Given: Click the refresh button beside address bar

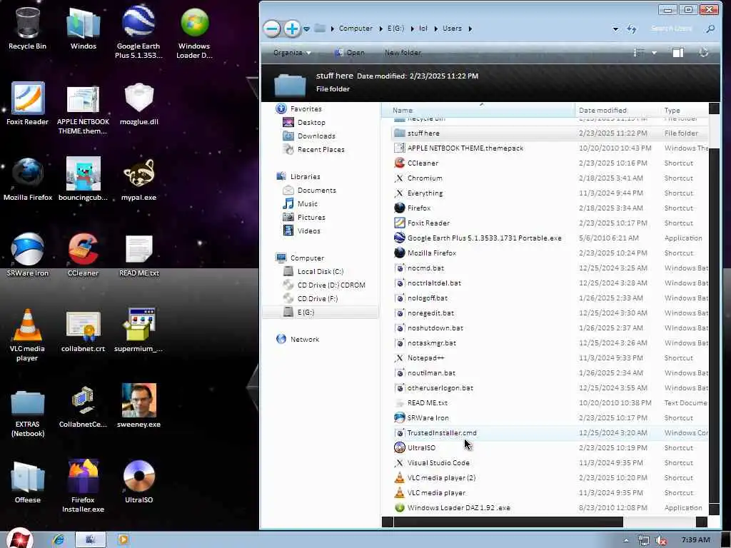Looking at the screenshot, I should point(631,29).
